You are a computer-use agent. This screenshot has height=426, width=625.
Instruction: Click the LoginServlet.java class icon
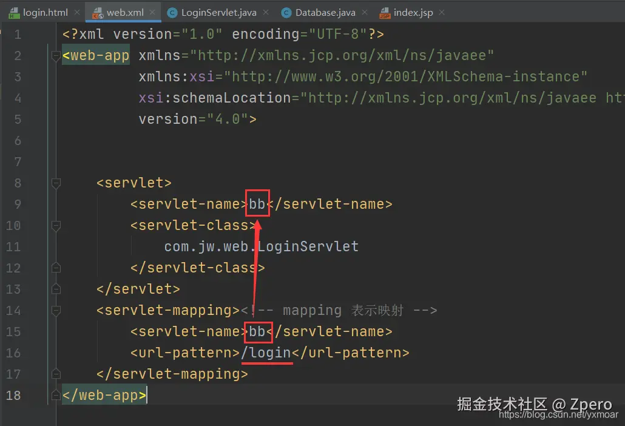tap(172, 13)
